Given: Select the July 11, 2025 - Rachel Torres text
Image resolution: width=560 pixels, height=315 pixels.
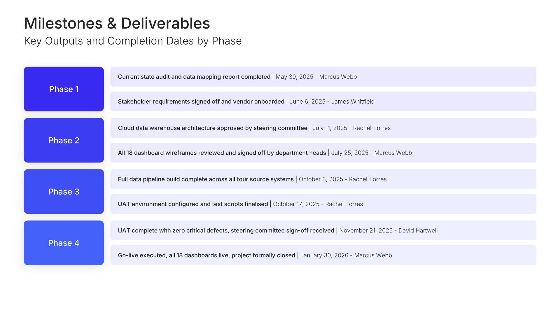Looking at the screenshot, I should click(x=351, y=128).
